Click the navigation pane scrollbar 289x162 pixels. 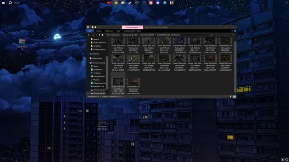107,73
